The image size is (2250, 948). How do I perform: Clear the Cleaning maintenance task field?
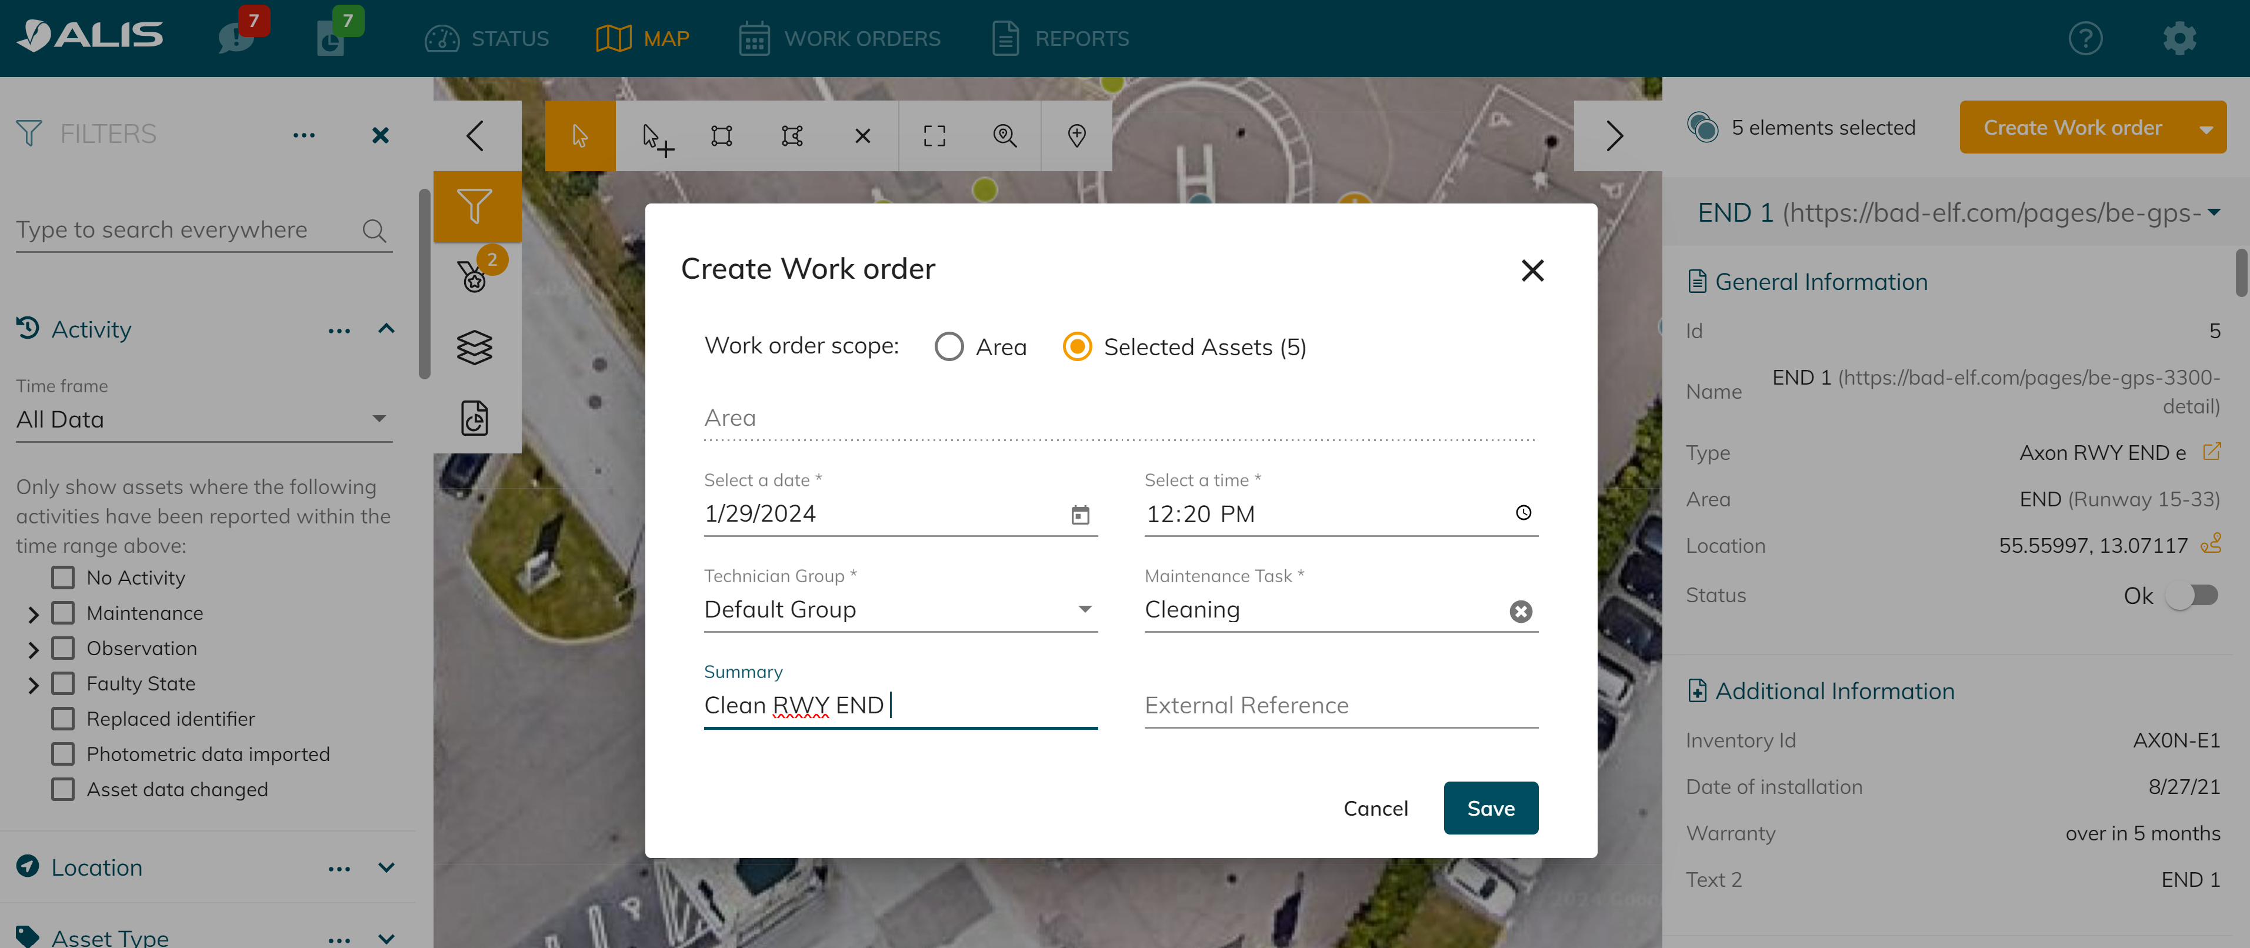(x=1520, y=611)
